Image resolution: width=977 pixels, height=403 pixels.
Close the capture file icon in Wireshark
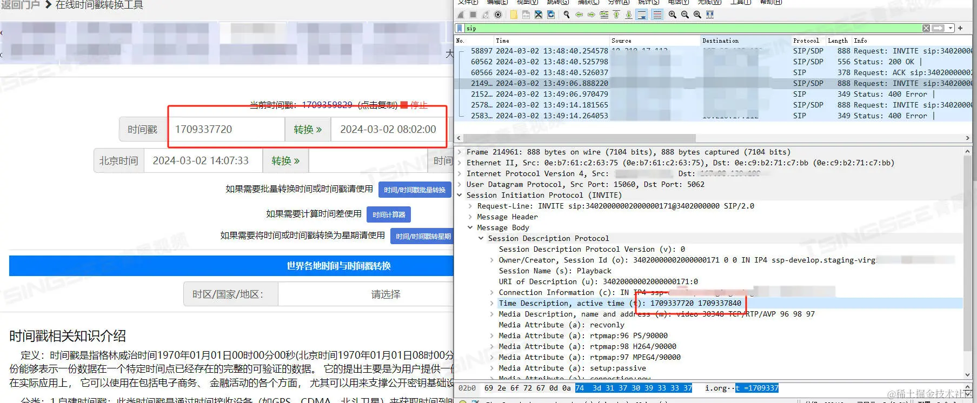click(x=539, y=15)
